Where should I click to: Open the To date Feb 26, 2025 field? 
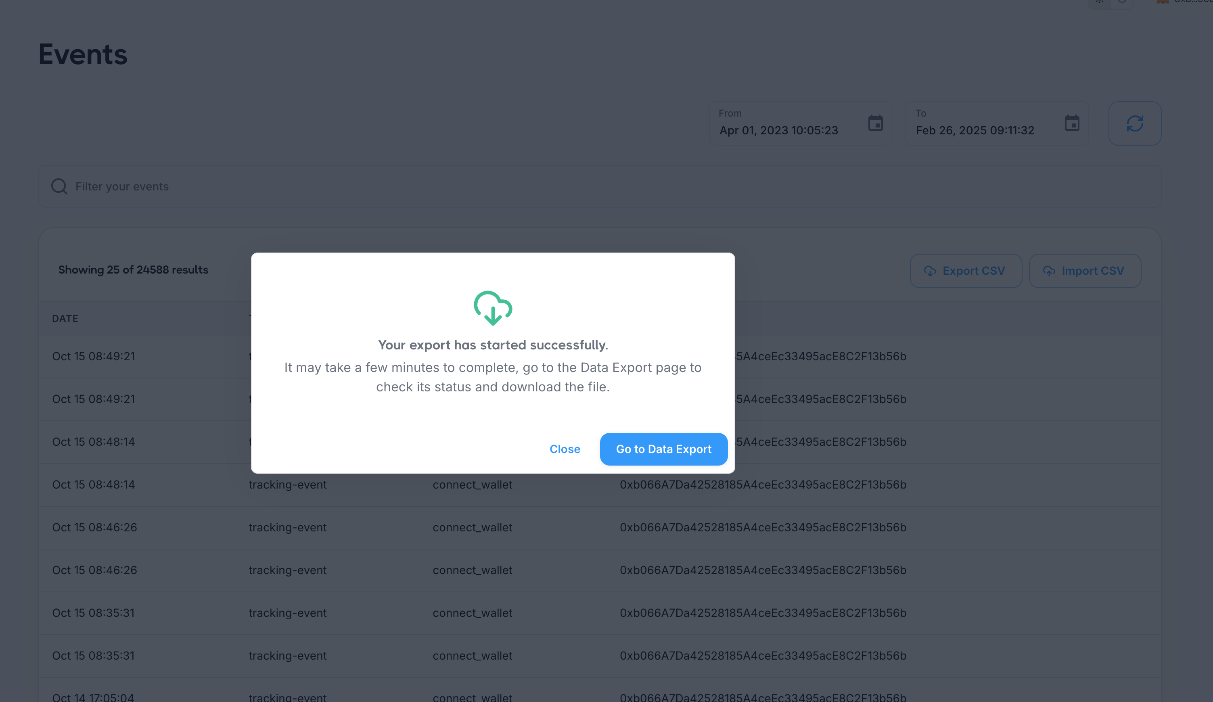[x=975, y=130]
